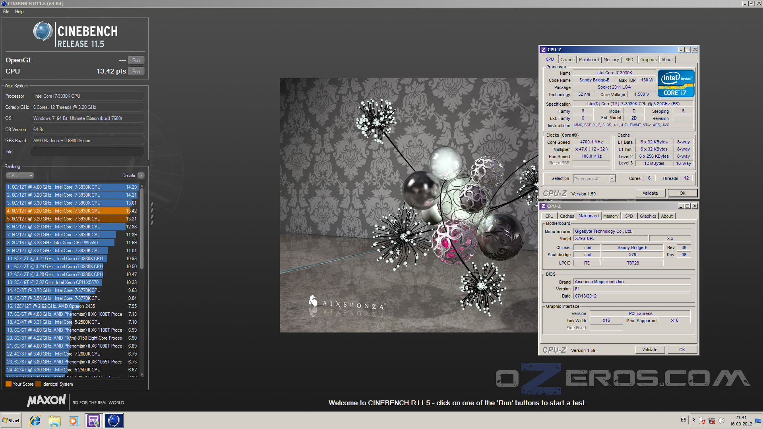Viewport: 763px width, 429px height.
Task: Click the Processor field Intel Core i7-3930K CPU
Action: pos(87,96)
